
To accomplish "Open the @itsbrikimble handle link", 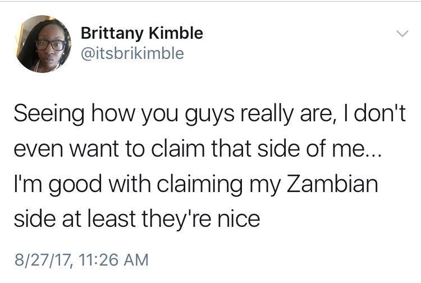I will click(132, 53).
